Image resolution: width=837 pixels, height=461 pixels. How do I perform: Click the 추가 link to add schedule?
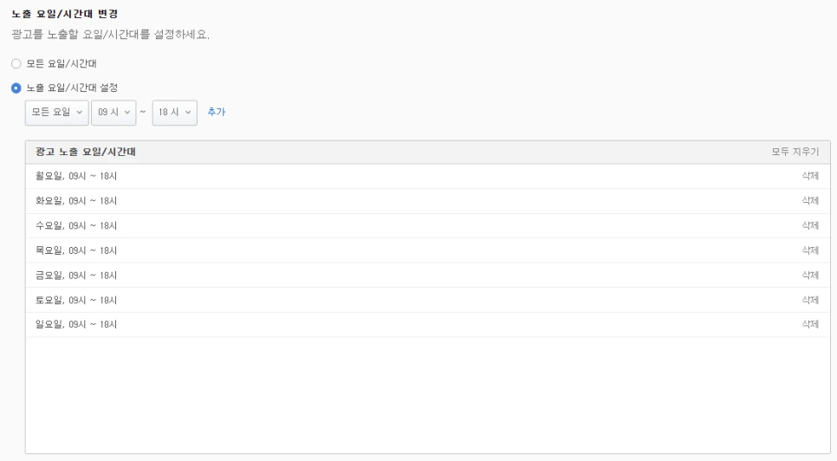(x=217, y=112)
